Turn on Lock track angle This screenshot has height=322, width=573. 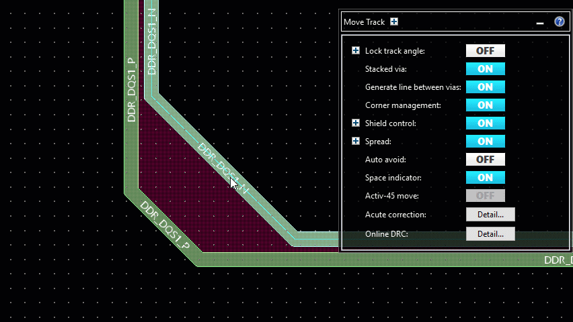coord(485,51)
